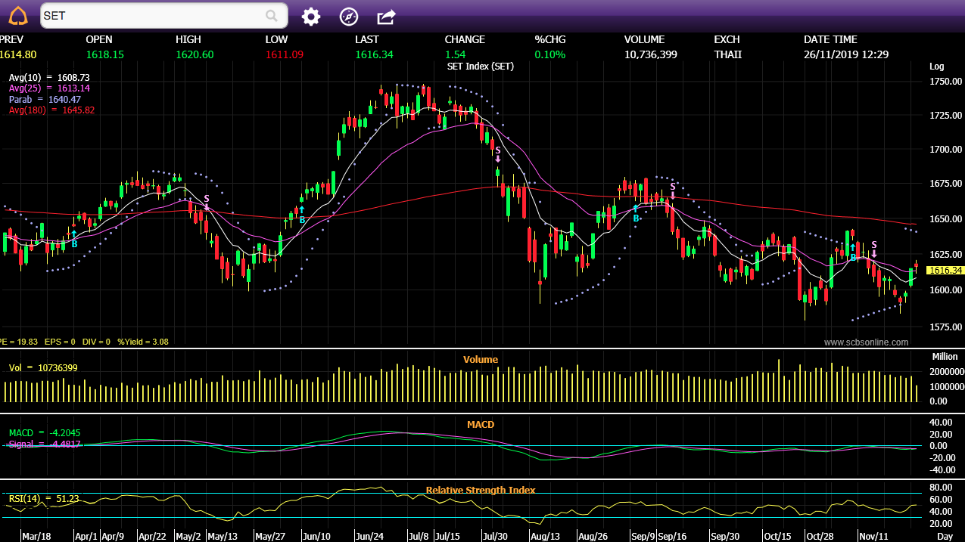Image resolution: width=965 pixels, height=542 pixels.
Task: Click the Day timeframe label
Action: pyautogui.click(x=944, y=536)
